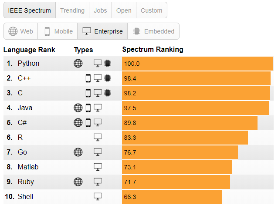Enable the Embedded filter button
This screenshot has height=209, width=278.
click(153, 31)
